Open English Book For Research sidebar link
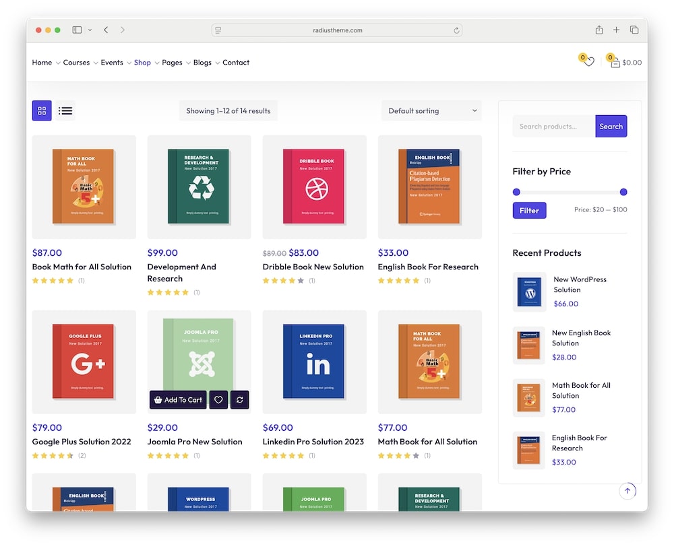Screen dimensions: 674x546 [x=580, y=442]
